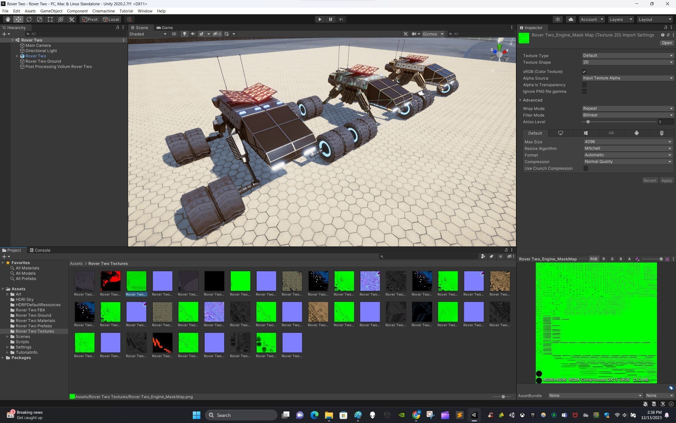Switch to the Console tab
Image resolution: width=676 pixels, height=423 pixels.
click(40, 250)
